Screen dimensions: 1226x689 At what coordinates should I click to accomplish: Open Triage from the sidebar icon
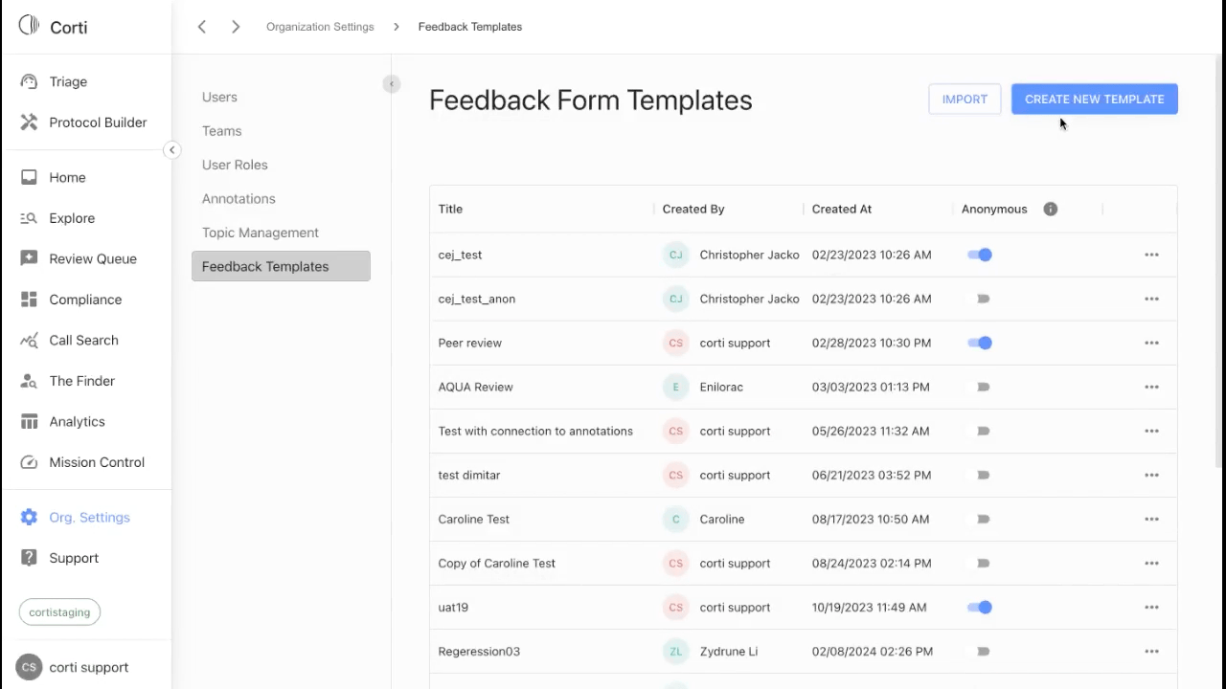click(29, 82)
